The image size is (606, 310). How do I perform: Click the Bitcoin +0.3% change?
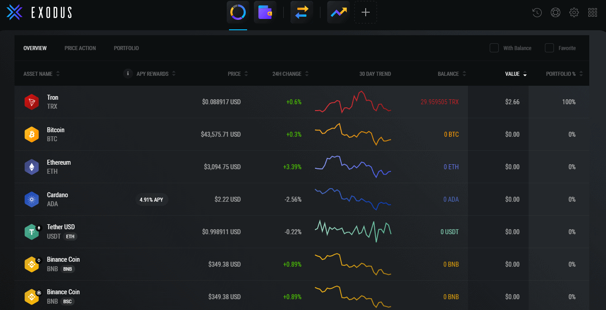294,134
